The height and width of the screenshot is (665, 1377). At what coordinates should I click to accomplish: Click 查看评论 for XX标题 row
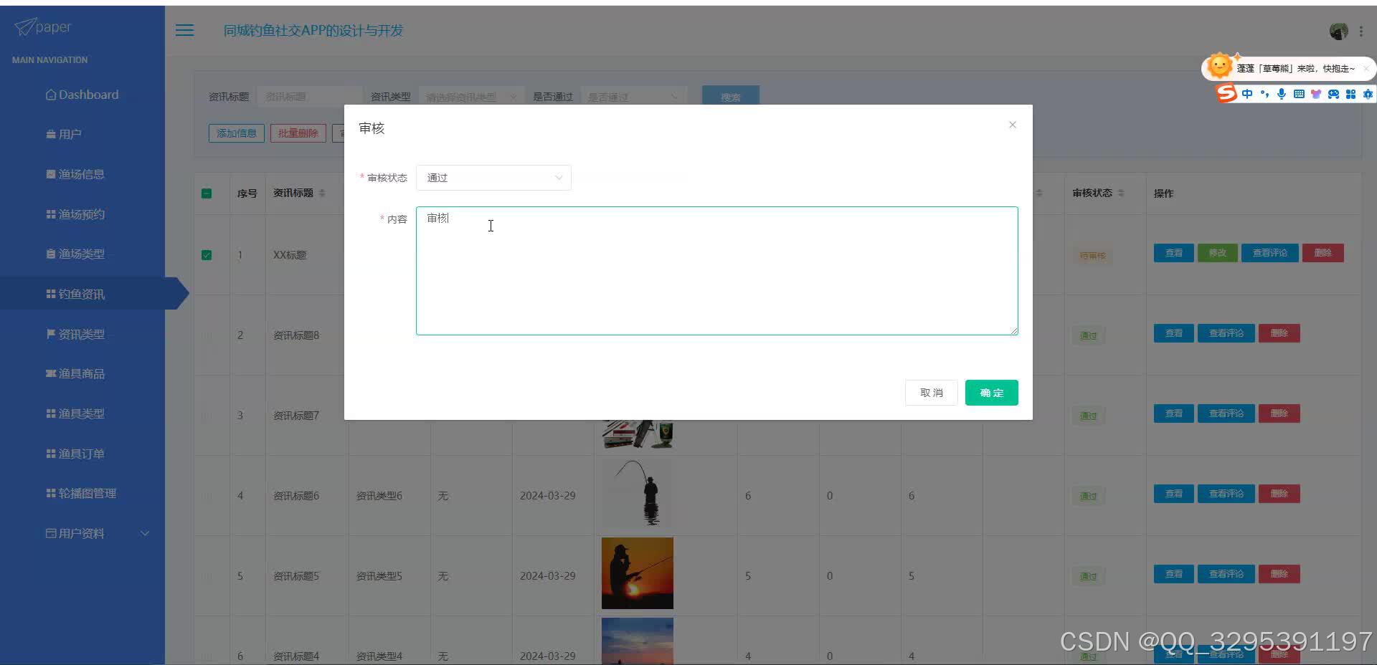point(1269,253)
